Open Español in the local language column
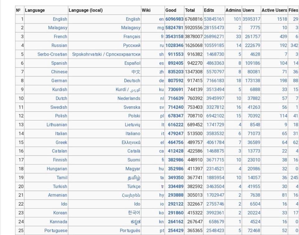 (132, 63)
